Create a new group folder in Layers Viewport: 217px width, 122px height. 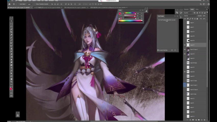pyautogui.click(x=199, y=120)
